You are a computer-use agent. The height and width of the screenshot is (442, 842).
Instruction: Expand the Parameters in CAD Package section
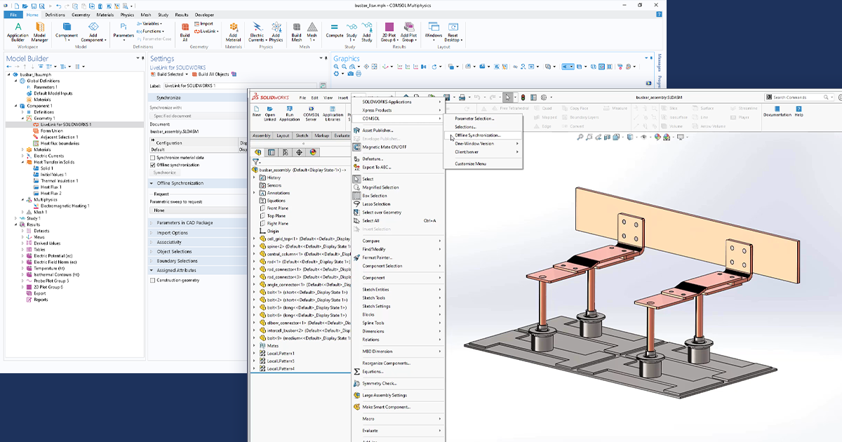pos(185,222)
